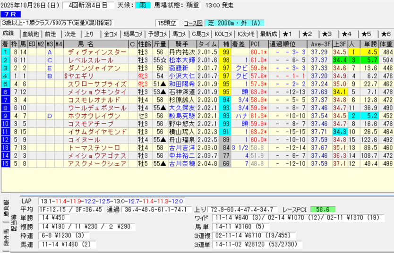Open the 結果コメ tab
This screenshot has height=253, width=394.
click(133, 34)
